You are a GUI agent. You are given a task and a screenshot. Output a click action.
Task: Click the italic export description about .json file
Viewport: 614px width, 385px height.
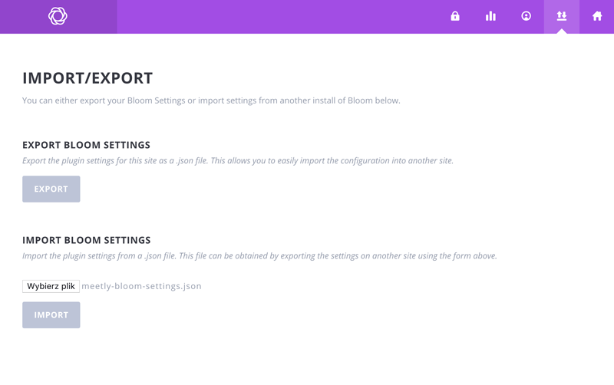238,161
